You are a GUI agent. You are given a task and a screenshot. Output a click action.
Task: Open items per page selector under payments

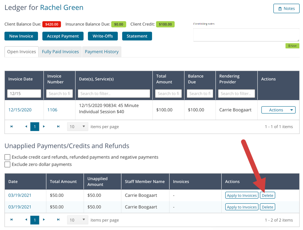pos(77,220)
